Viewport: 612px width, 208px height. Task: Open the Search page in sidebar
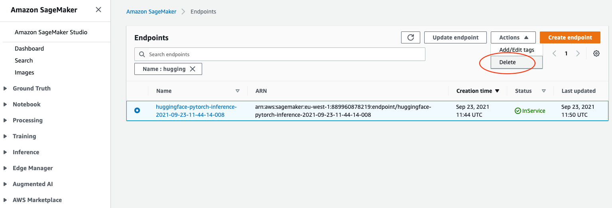point(24,61)
